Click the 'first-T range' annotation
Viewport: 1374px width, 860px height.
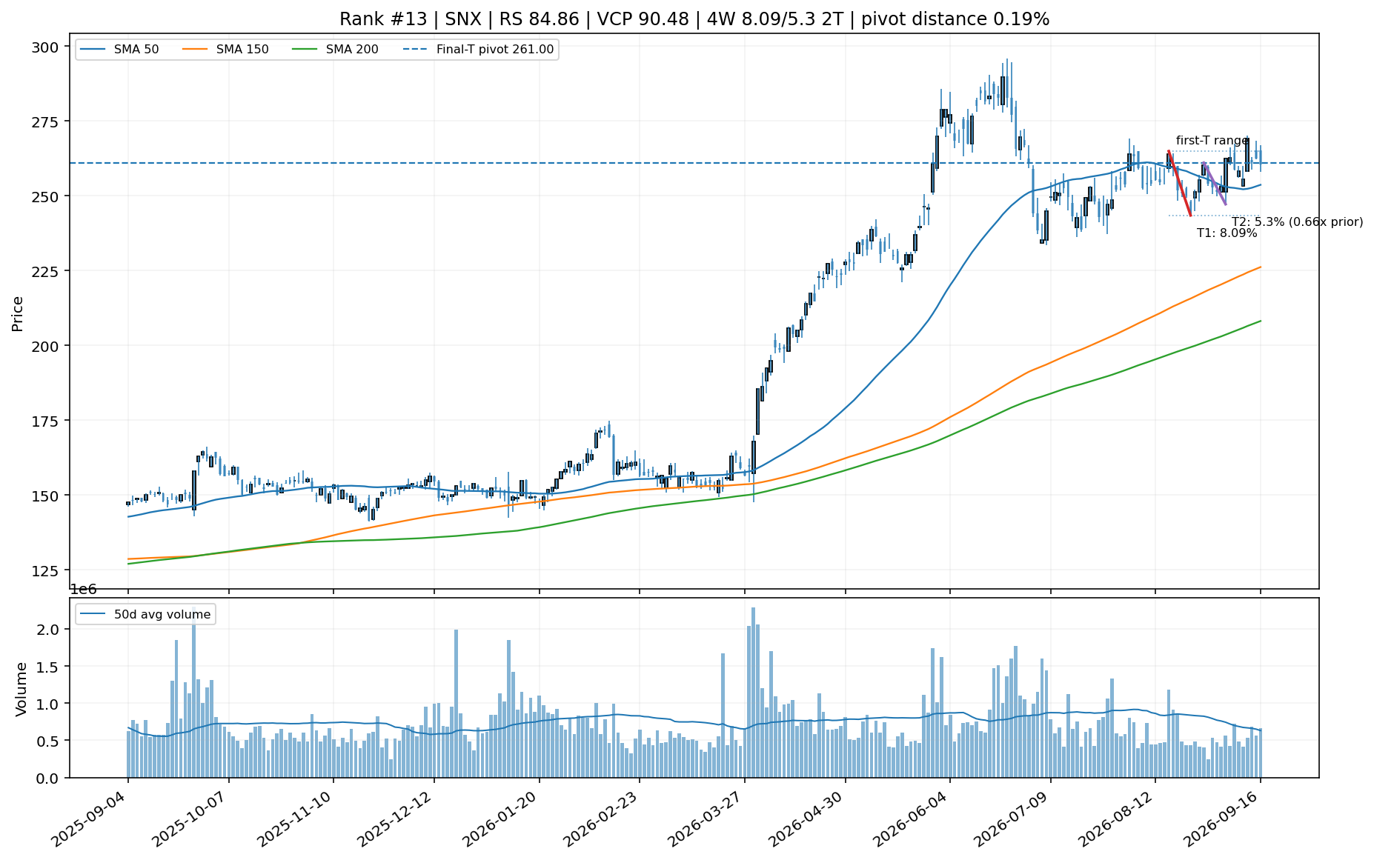[1212, 141]
